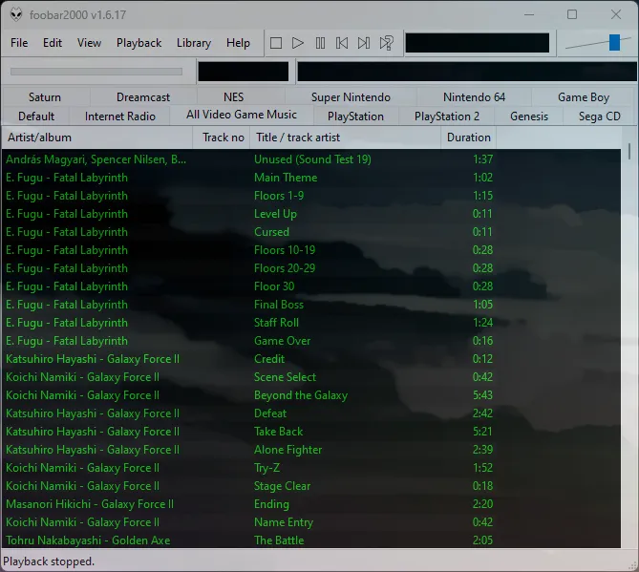The image size is (639, 572).
Task: Select the Scene Select track
Action: 311,377
